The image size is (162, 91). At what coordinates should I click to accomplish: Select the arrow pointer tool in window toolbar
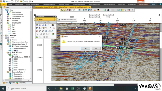click(x=64, y=10)
